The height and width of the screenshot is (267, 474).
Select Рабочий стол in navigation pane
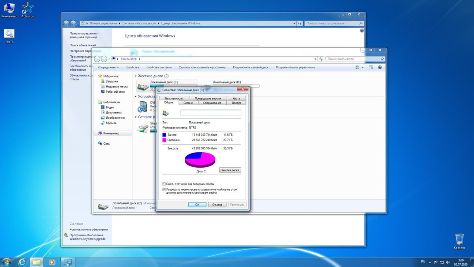[113, 92]
